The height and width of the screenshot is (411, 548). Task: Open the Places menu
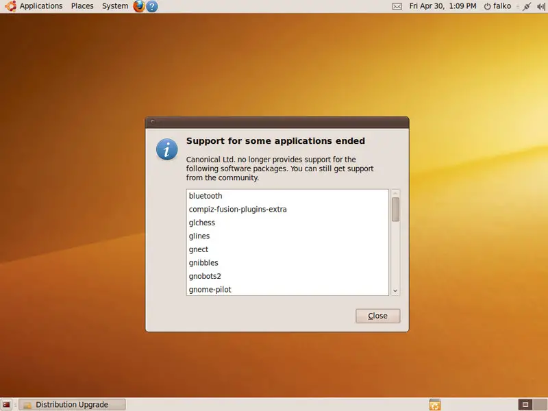coord(82,6)
